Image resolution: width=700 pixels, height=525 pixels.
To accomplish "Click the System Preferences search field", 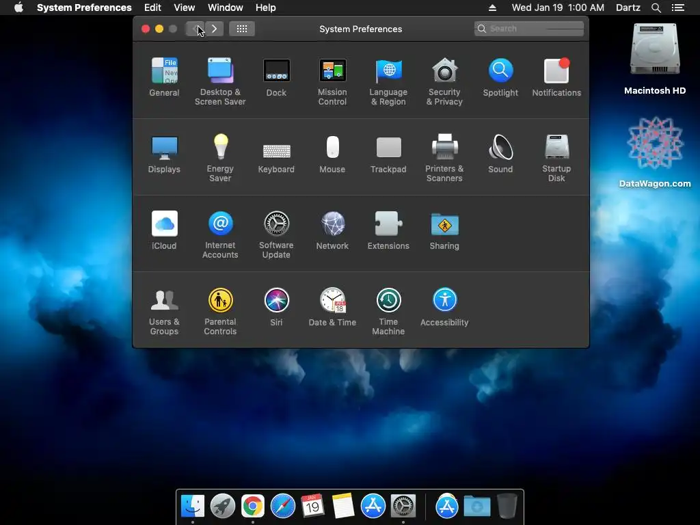I will pyautogui.click(x=529, y=29).
